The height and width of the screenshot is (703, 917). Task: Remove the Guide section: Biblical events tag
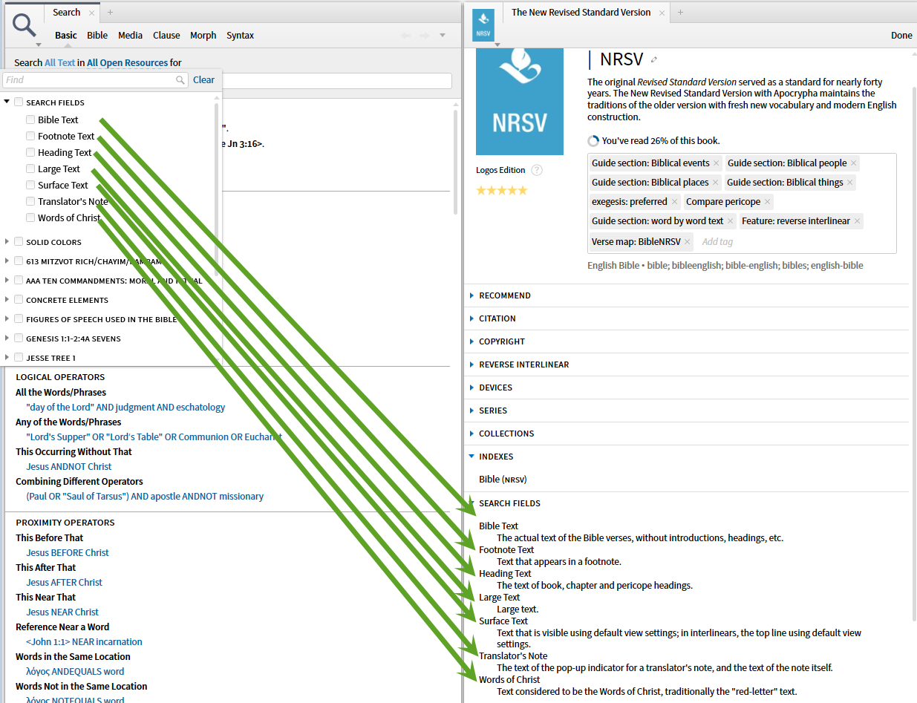point(717,163)
